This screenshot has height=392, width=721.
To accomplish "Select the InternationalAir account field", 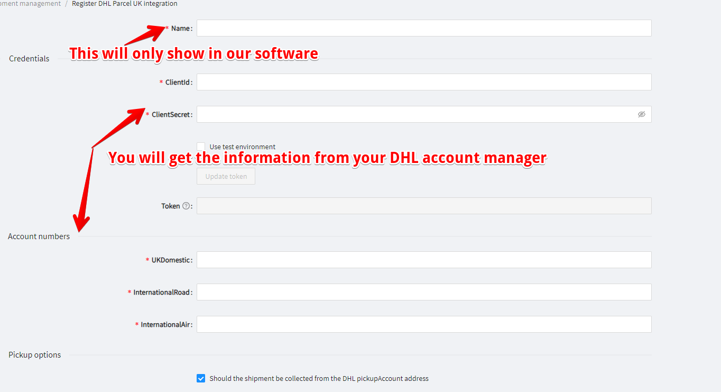I will point(424,324).
